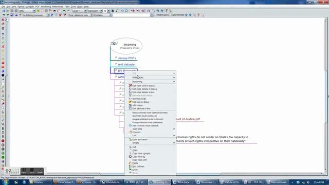Toggle the Approximate checkbox
Image resolution: width=329 pixels, height=185 pixels.
coord(171,15)
